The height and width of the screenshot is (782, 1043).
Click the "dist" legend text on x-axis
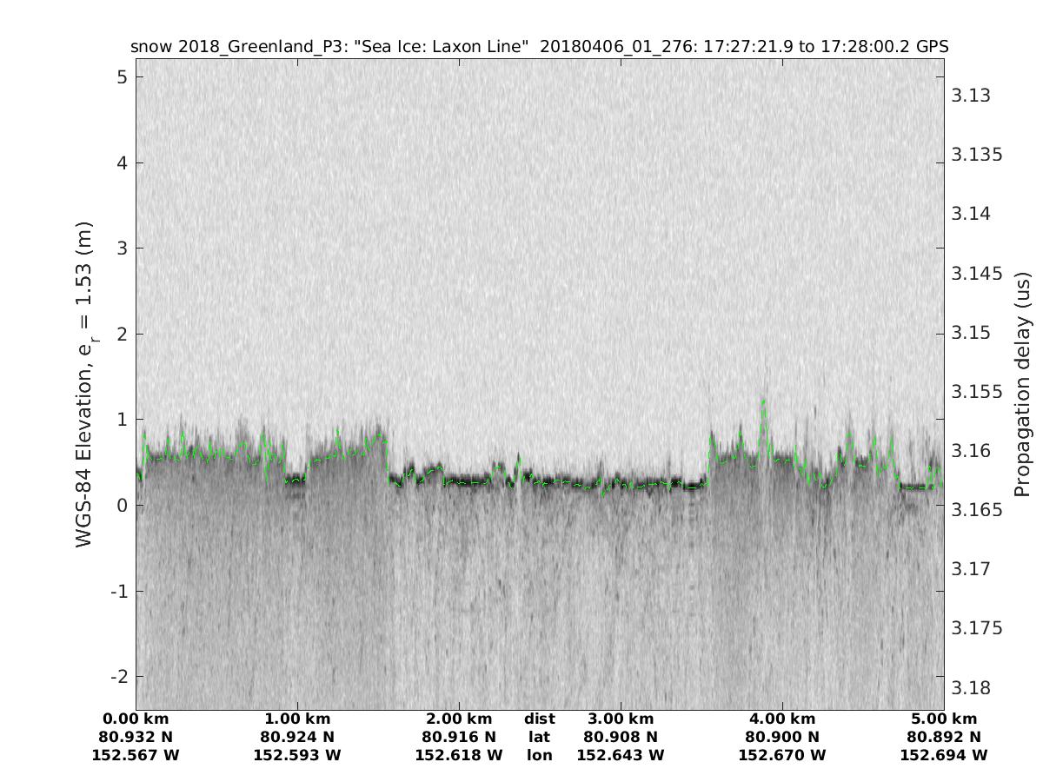pyautogui.click(x=539, y=719)
